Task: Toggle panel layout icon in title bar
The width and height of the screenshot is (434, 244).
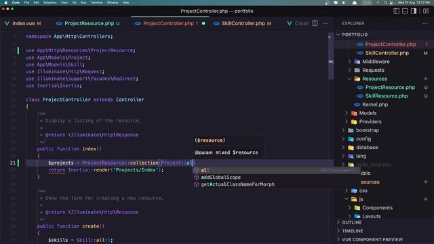Action: point(405,11)
